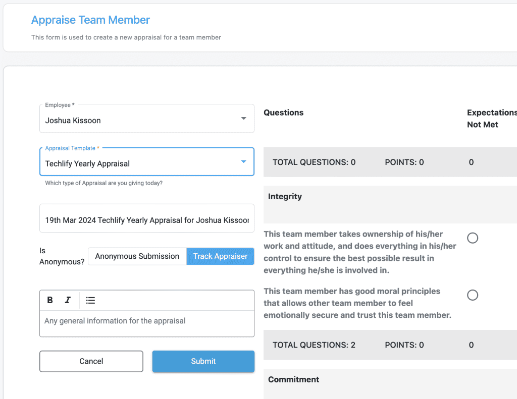
Task: Toggle italic formatting in the editor
Action: 68,300
